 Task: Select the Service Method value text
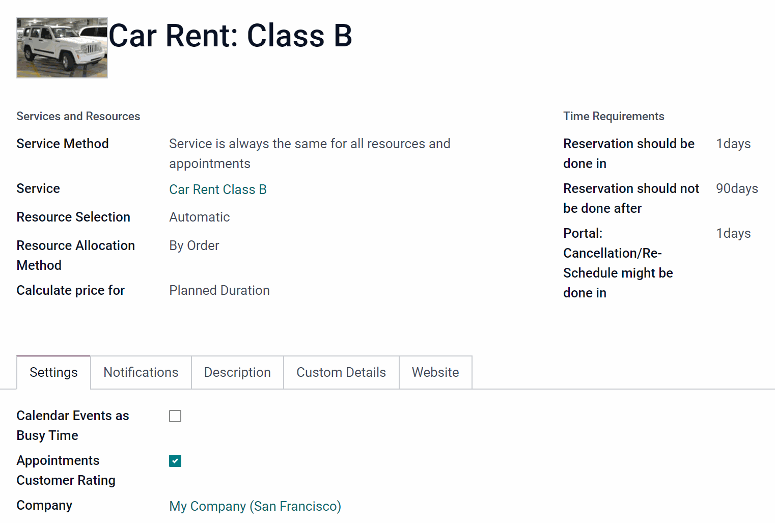(310, 154)
